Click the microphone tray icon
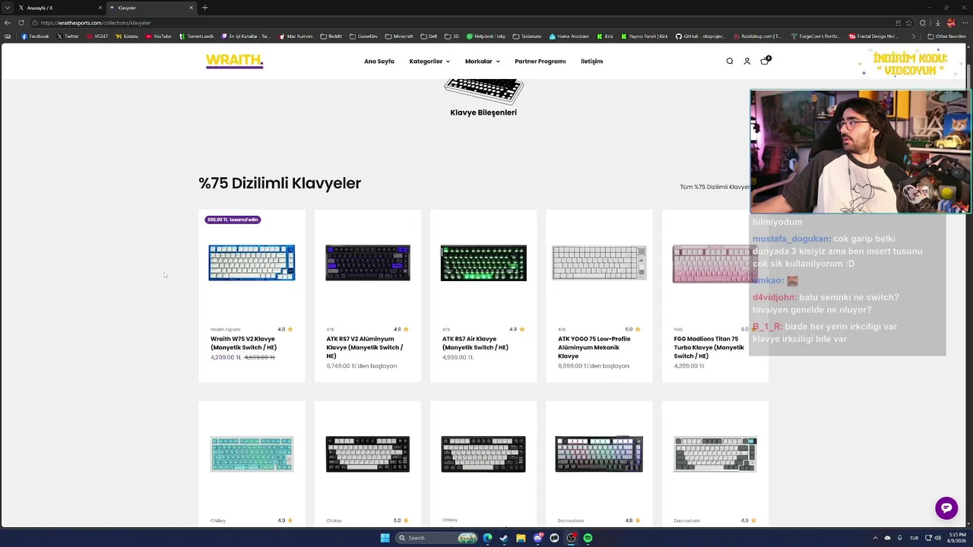Image resolution: width=973 pixels, height=547 pixels. [x=899, y=538]
